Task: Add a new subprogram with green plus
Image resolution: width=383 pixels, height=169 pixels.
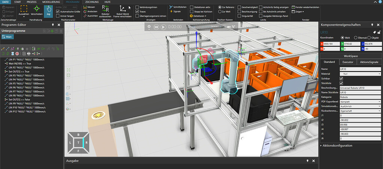Action: pyautogui.click(x=52, y=31)
